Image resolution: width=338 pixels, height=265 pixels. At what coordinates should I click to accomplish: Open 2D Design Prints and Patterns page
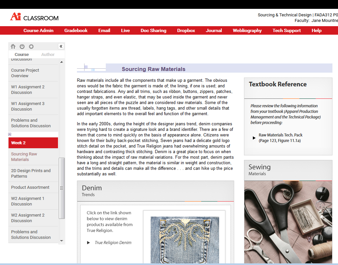point(31,173)
